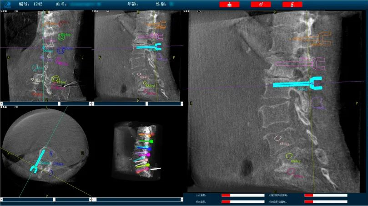Viewport: 368px width, 206px height.
Task: Click the third red toolbar button
Action: (x=292, y=4)
